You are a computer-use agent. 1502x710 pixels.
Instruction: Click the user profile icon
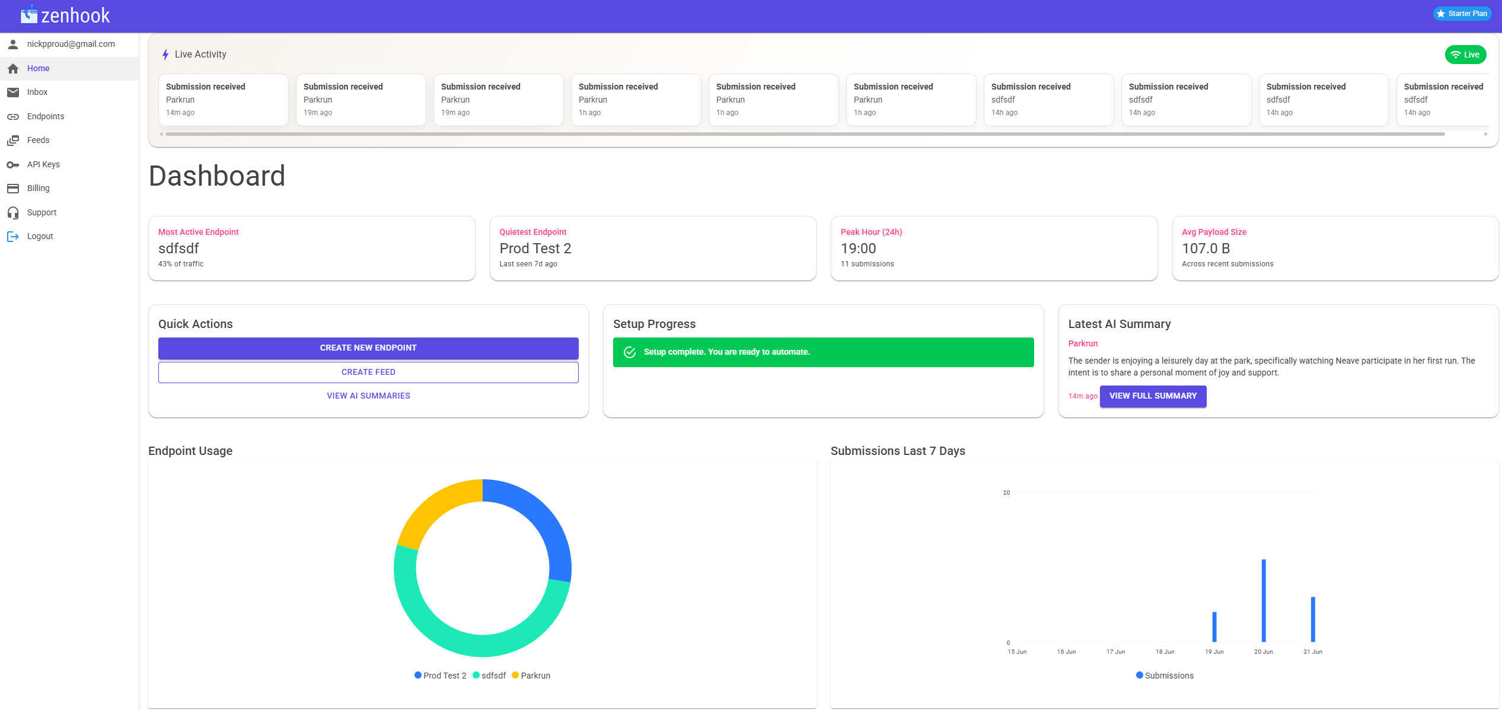(x=13, y=44)
